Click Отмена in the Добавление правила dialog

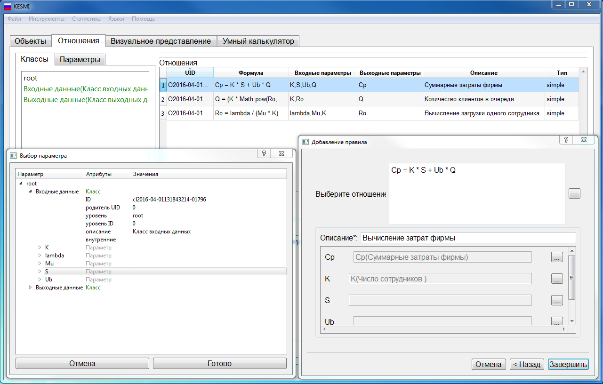[x=489, y=364]
